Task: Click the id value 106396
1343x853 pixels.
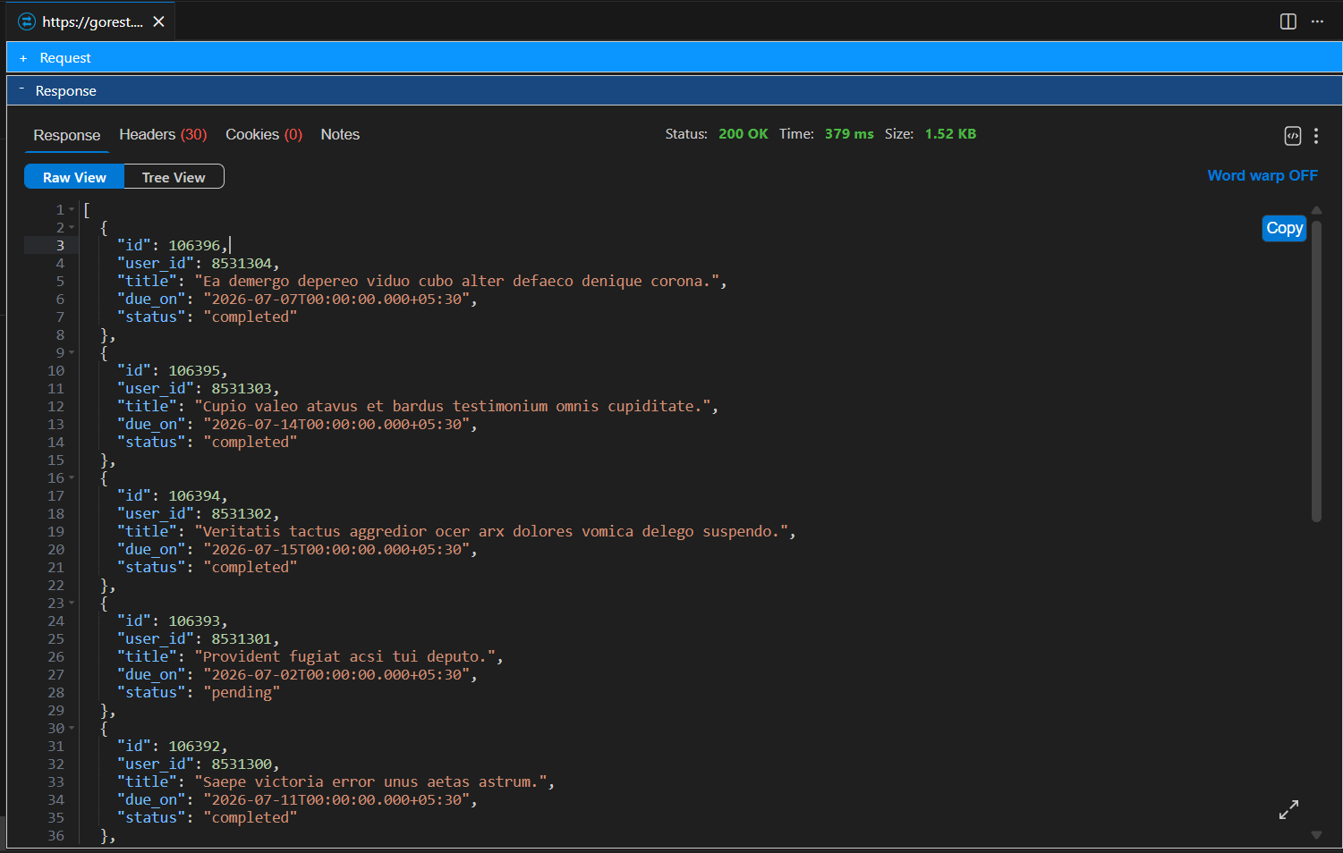Action: [194, 245]
